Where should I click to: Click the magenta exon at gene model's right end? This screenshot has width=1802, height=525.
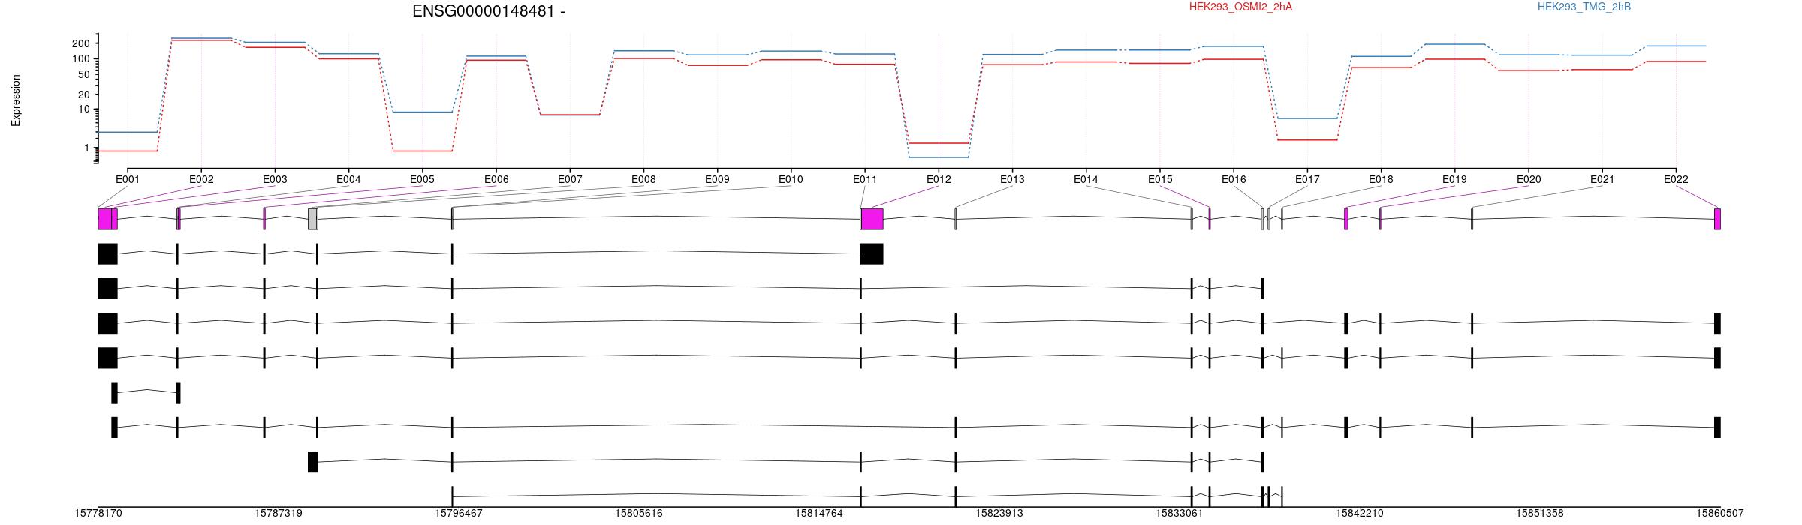click(x=1717, y=219)
